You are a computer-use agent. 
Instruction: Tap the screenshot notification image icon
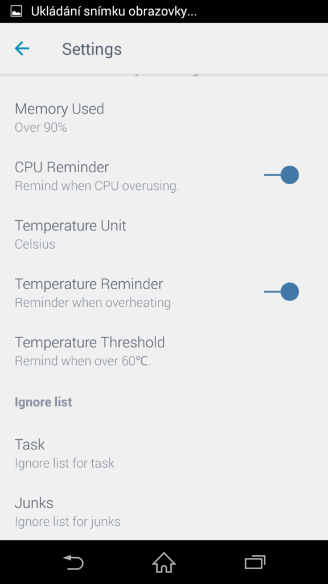[x=16, y=11]
